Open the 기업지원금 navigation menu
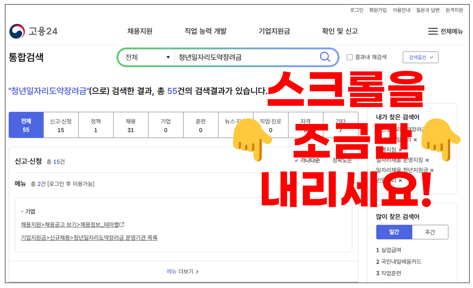 click(274, 31)
